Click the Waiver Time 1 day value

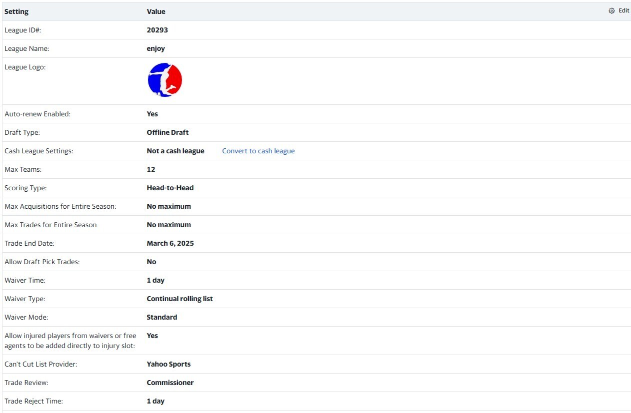[155, 280]
